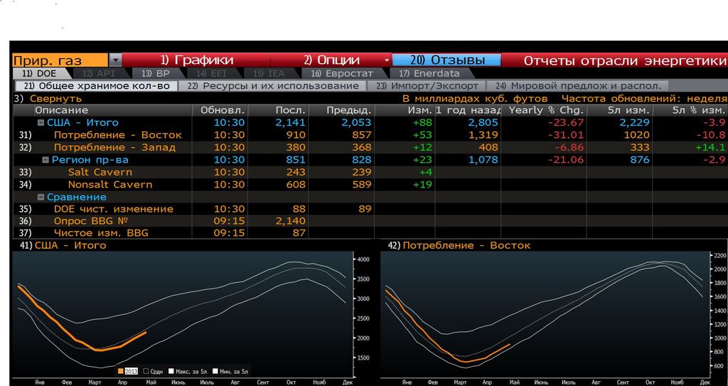The image size is (728, 386).
Task: Click the 2,141 last value for США
Action: click(x=291, y=123)
